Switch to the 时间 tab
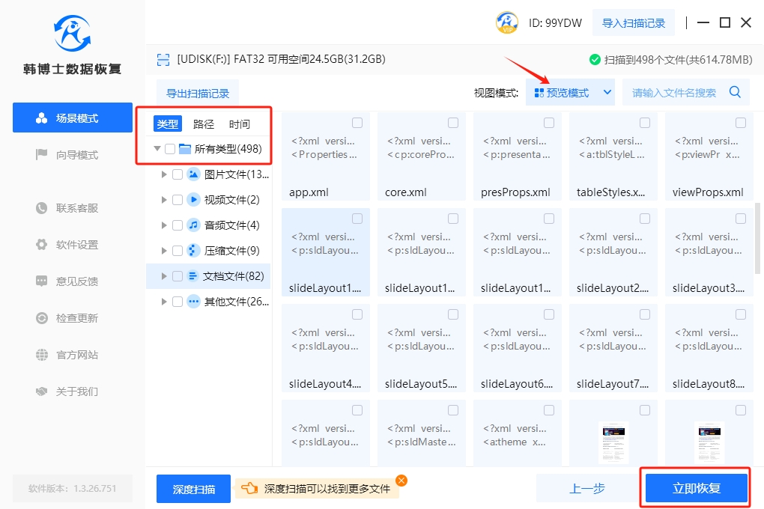Image resolution: width=764 pixels, height=509 pixels. point(240,124)
